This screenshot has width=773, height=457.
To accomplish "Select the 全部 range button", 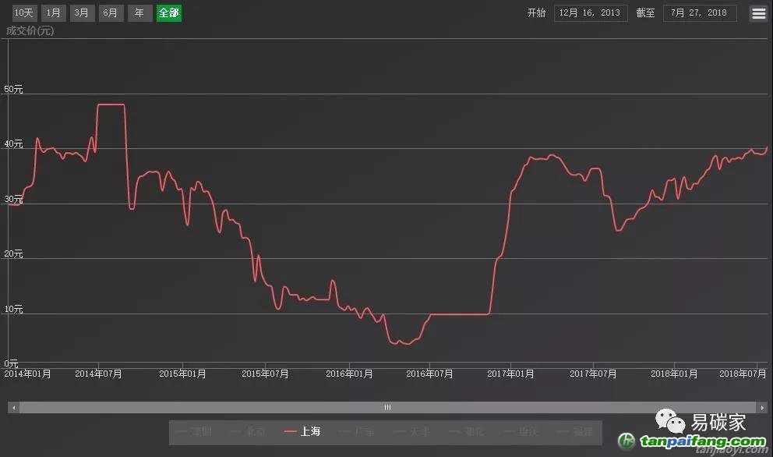I will pos(168,13).
